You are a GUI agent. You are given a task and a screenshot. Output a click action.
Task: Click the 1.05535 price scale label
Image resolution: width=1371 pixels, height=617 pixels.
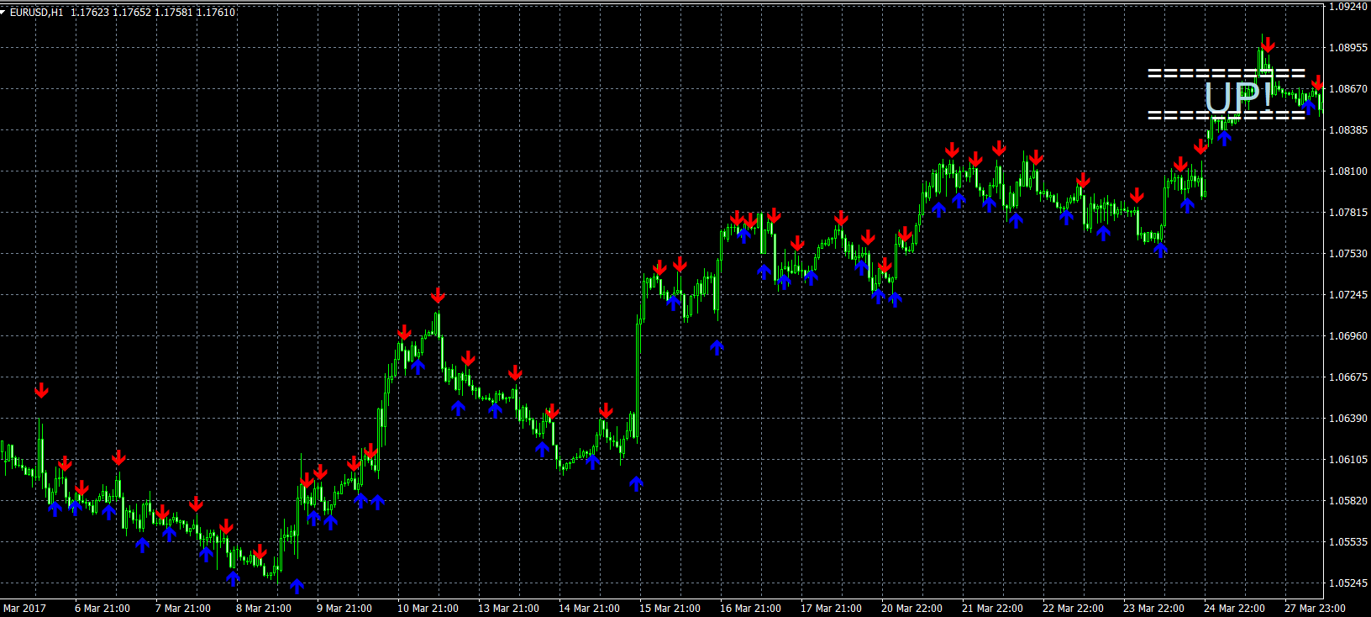pyautogui.click(x=1348, y=542)
